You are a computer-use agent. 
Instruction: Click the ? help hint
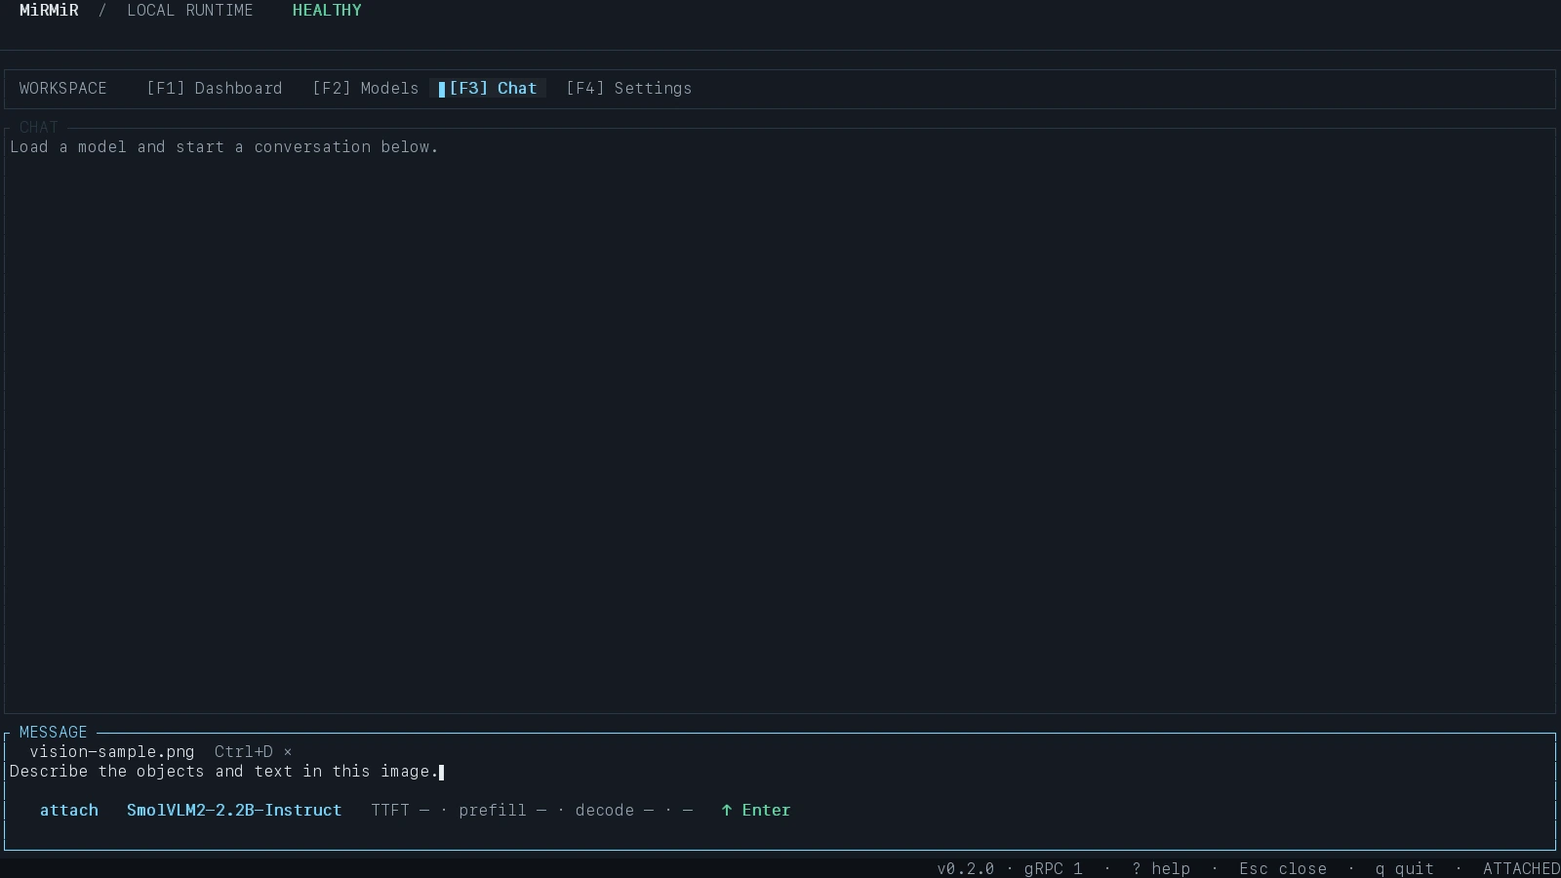1161,868
